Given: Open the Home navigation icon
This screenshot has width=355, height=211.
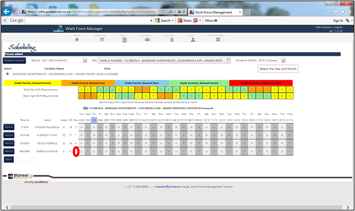Looking at the screenshot, I should click(77, 40).
